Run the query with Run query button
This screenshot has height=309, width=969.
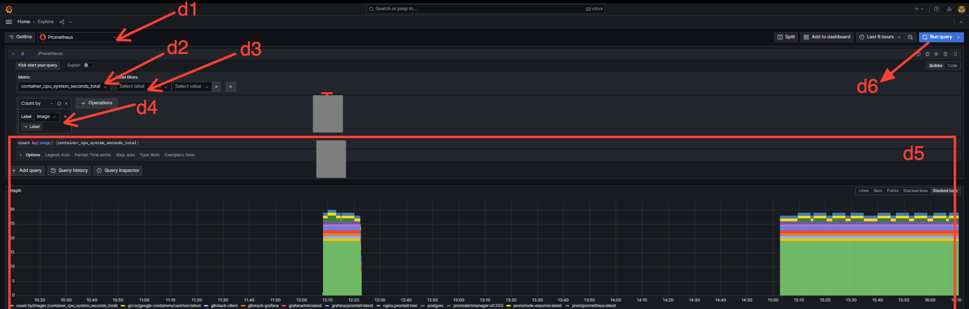point(937,37)
